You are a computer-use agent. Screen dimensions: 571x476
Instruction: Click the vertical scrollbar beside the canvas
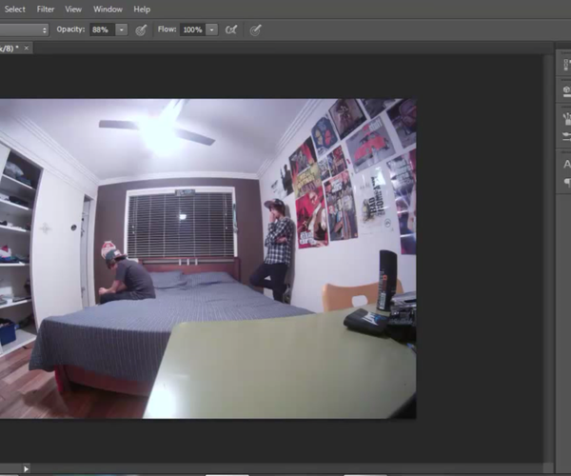[x=548, y=259]
